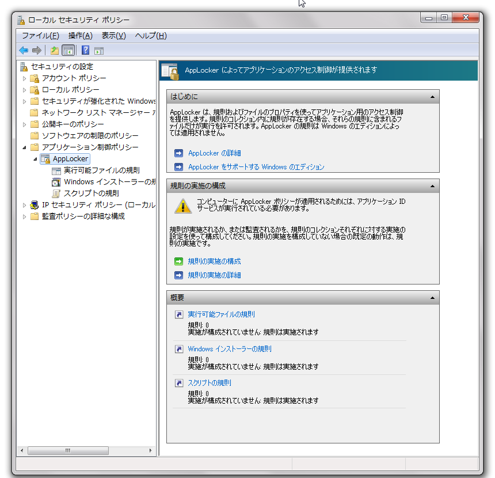The image size is (495, 478).
Task: Expand the アカウント ポリシー tree node
Action: point(24,78)
